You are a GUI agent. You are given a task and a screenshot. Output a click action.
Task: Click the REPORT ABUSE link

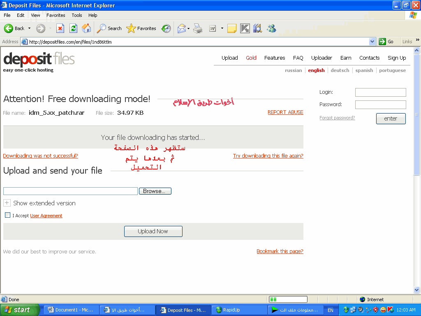point(285,112)
